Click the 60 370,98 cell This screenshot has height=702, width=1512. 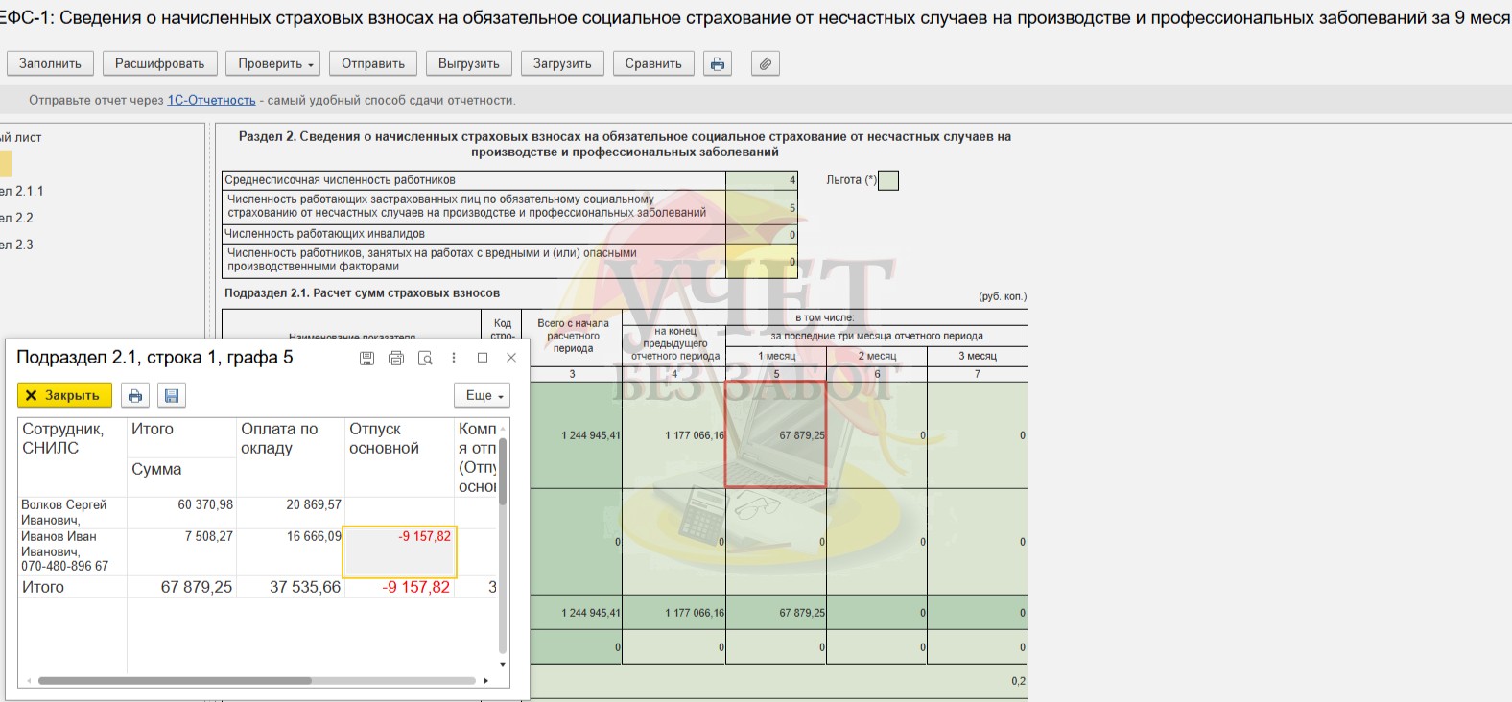pos(181,512)
